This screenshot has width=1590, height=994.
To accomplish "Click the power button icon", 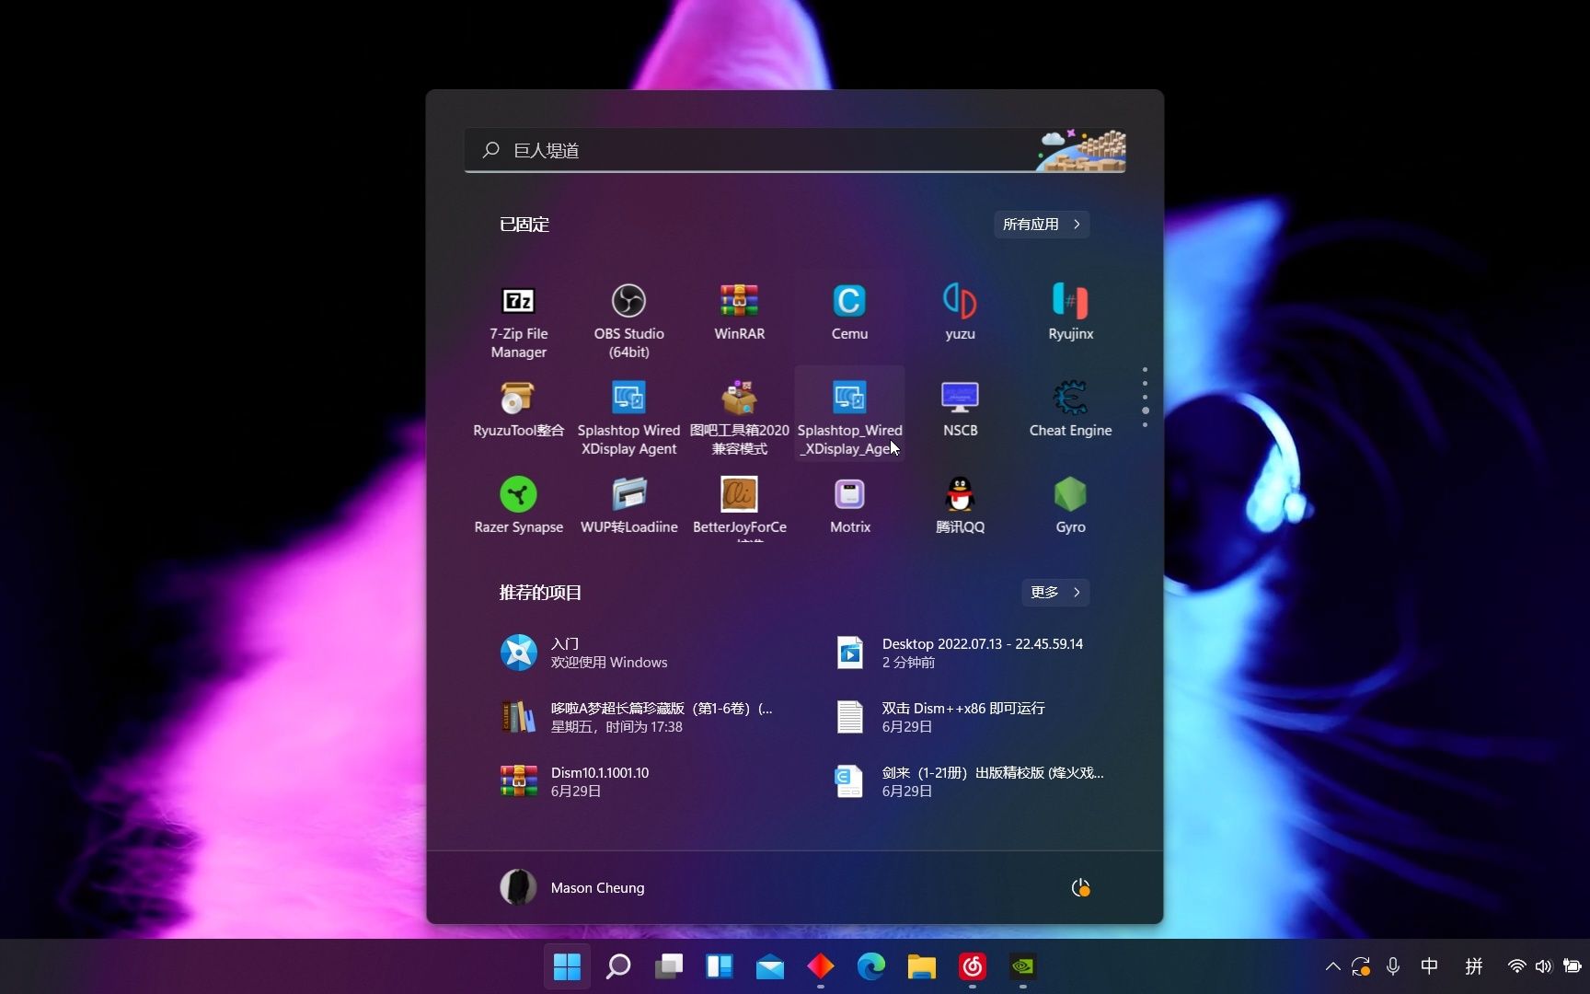I will (1080, 887).
